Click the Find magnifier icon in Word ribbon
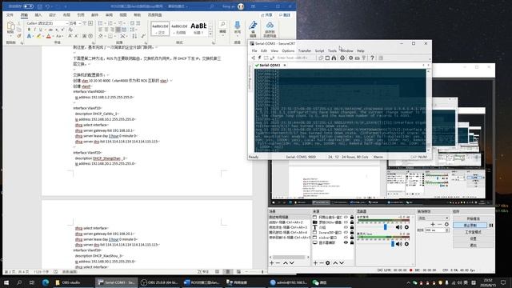 coord(222,25)
